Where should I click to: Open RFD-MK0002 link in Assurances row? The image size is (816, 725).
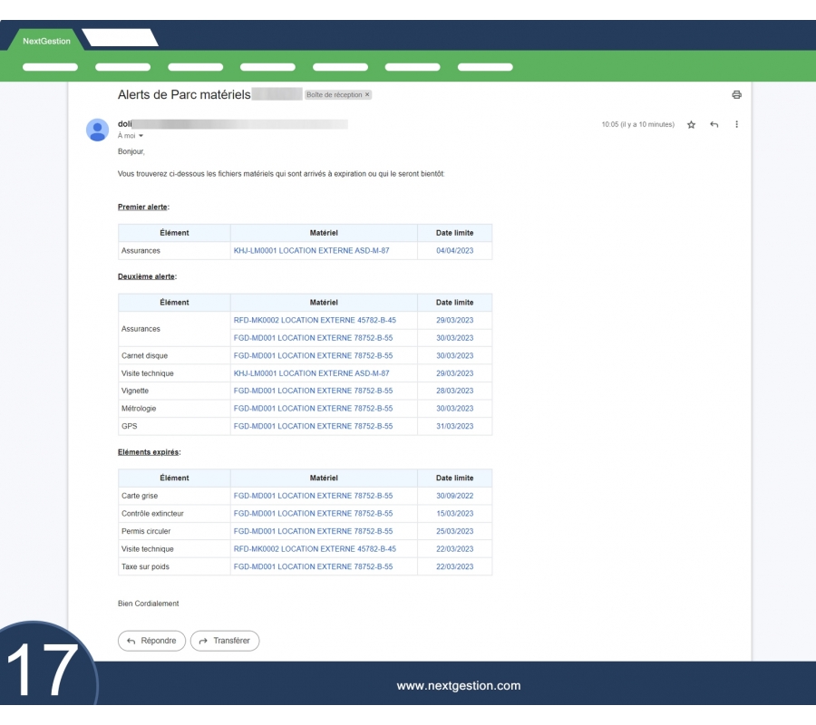click(315, 320)
